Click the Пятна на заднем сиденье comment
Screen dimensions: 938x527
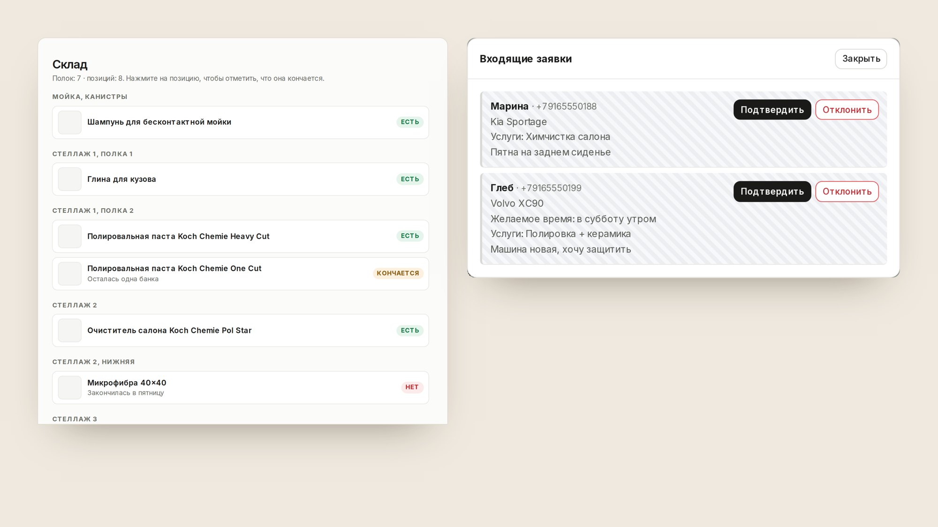pyautogui.click(x=551, y=152)
